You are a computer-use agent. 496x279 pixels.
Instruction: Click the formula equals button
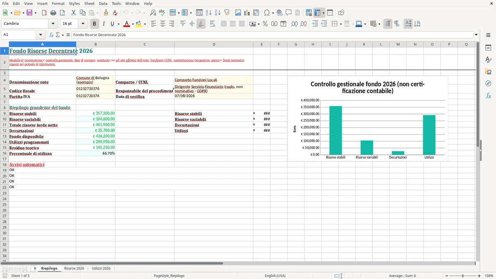coord(68,35)
